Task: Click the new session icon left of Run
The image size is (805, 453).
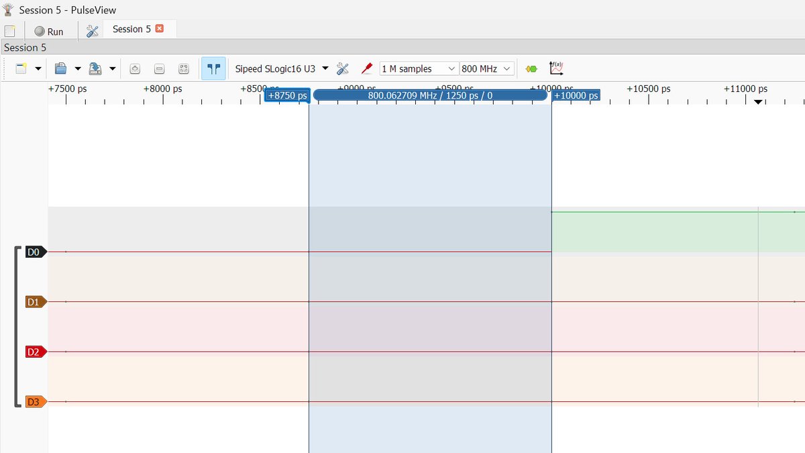Action: point(10,31)
